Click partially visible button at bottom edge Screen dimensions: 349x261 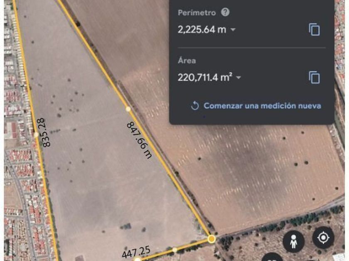pyautogui.click(x=272, y=257)
